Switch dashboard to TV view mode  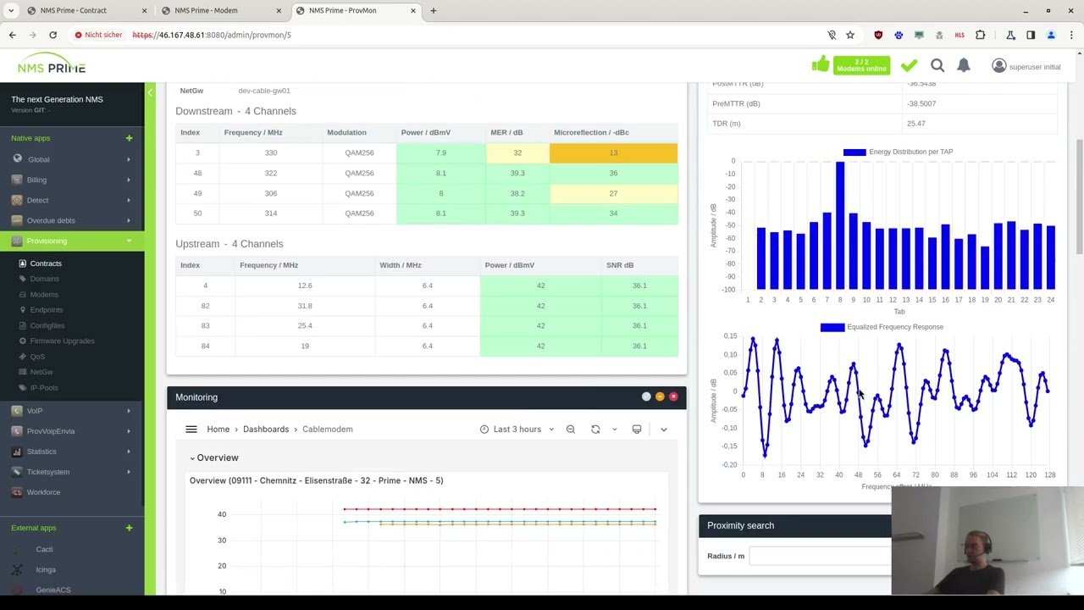pyautogui.click(x=637, y=430)
